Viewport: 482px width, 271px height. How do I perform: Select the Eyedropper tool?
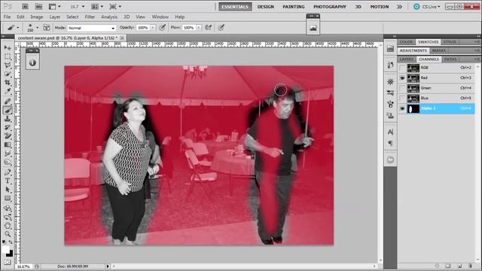coord(8,91)
